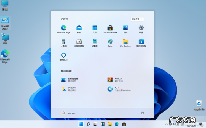Open Widgets panel on taskbar

(102, 124)
